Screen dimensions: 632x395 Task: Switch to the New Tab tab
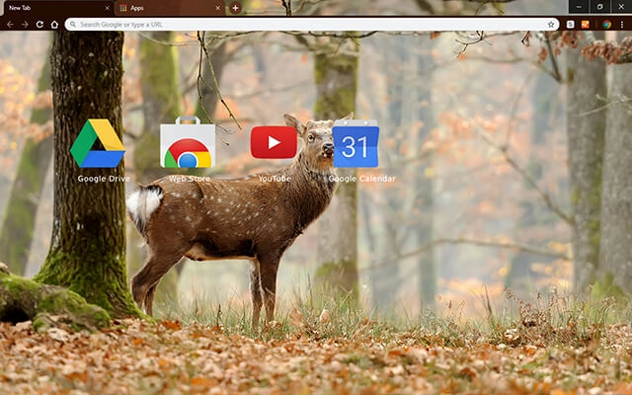coord(57,8)
